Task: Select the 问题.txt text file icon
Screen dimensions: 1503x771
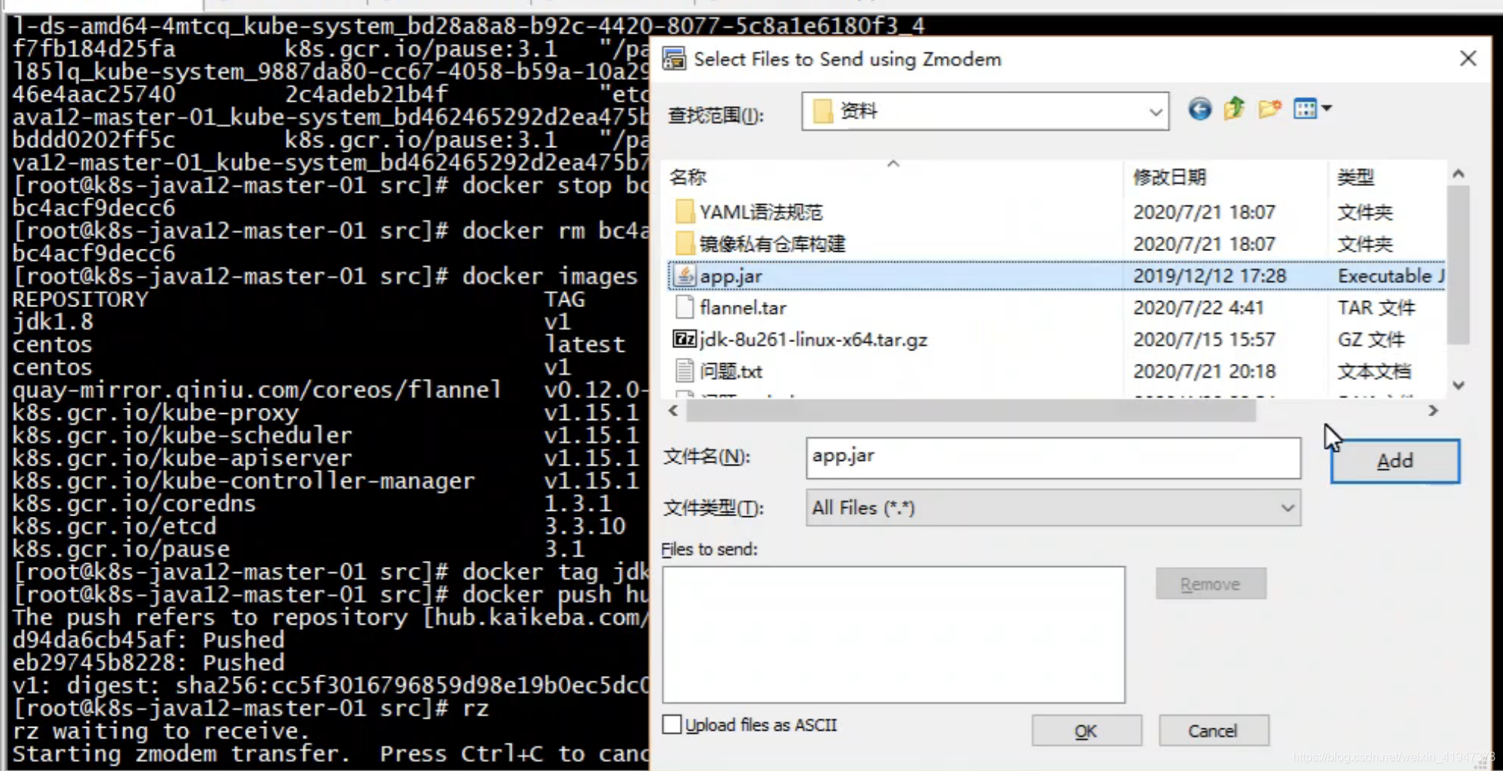Action: 684,371
